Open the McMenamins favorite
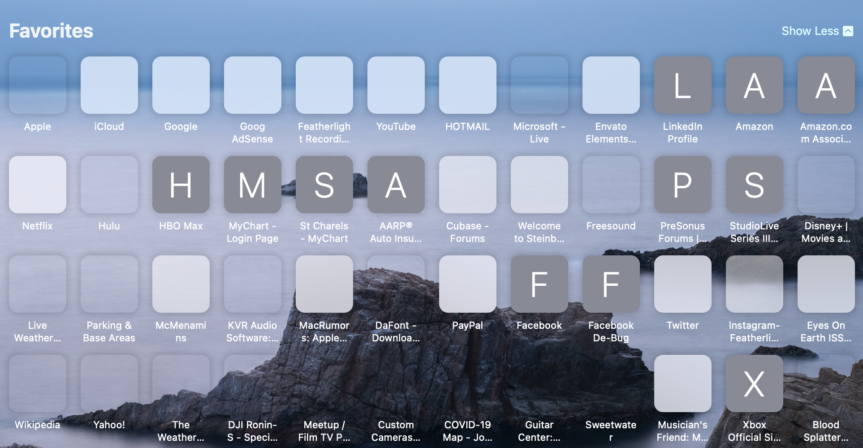 181,284
